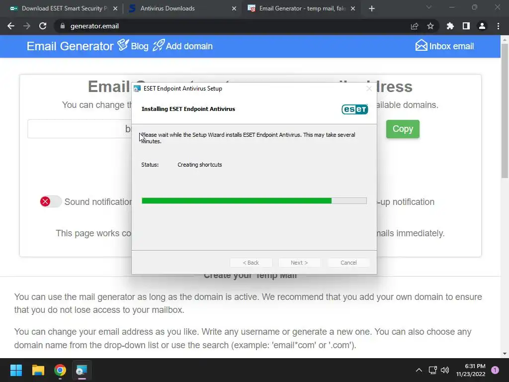This screenshot has height=382, width=509.
Task: Click the ESET setup title bar icon
Action: click(x=137, y=89)
